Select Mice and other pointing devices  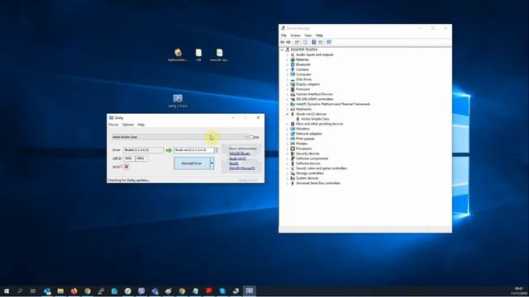(x=320, y=124)
